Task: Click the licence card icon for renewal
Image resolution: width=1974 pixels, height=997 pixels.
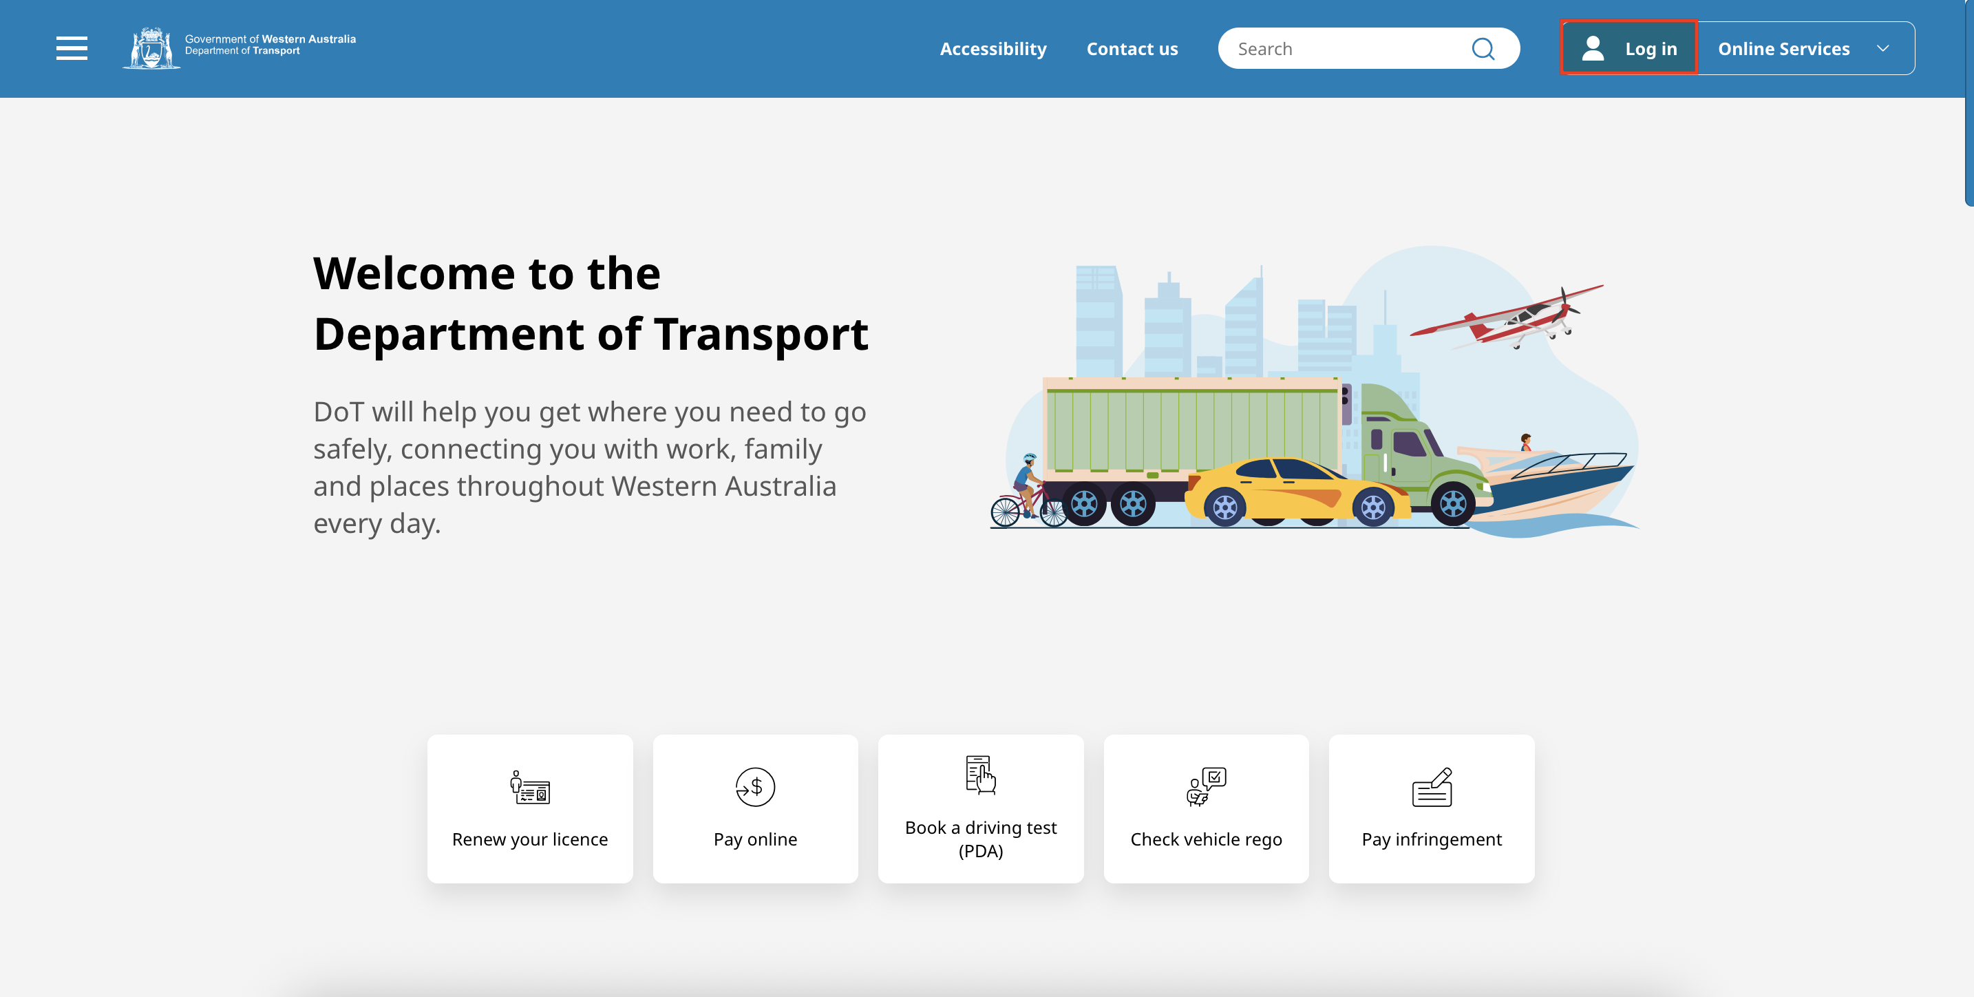Action: 529,787
